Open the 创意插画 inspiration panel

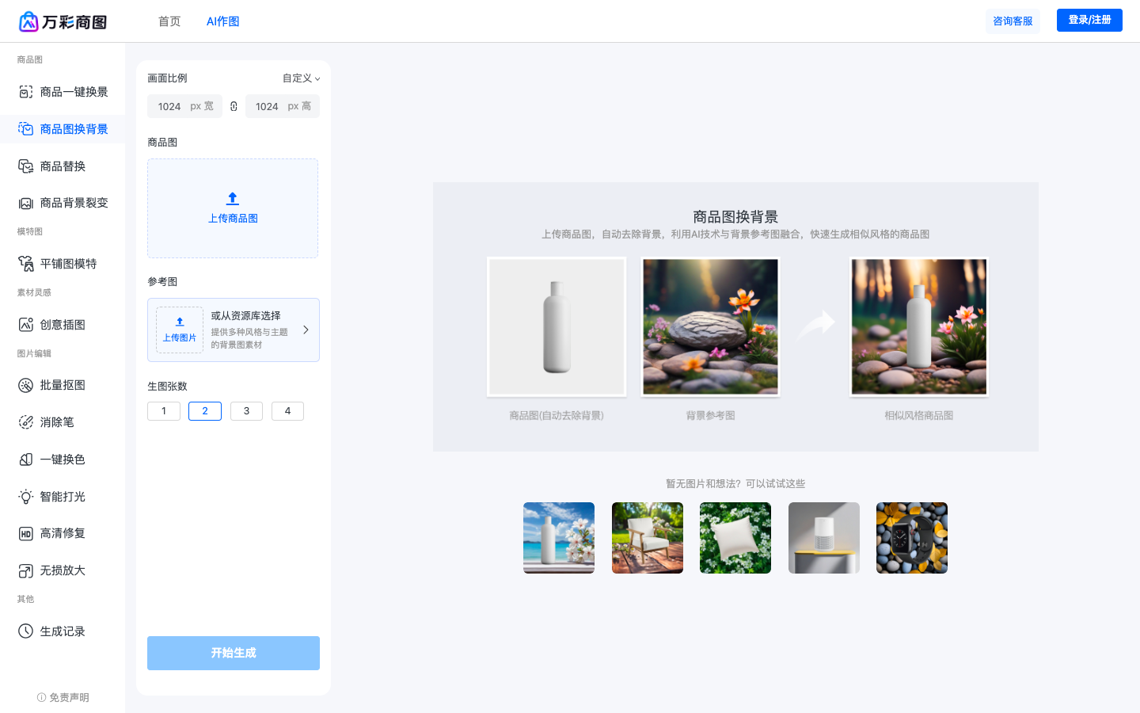[63, 324]
